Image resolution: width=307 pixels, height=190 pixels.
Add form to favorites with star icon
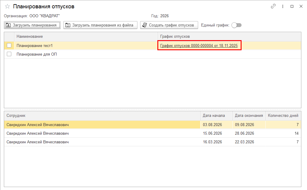tap(7, 7)
